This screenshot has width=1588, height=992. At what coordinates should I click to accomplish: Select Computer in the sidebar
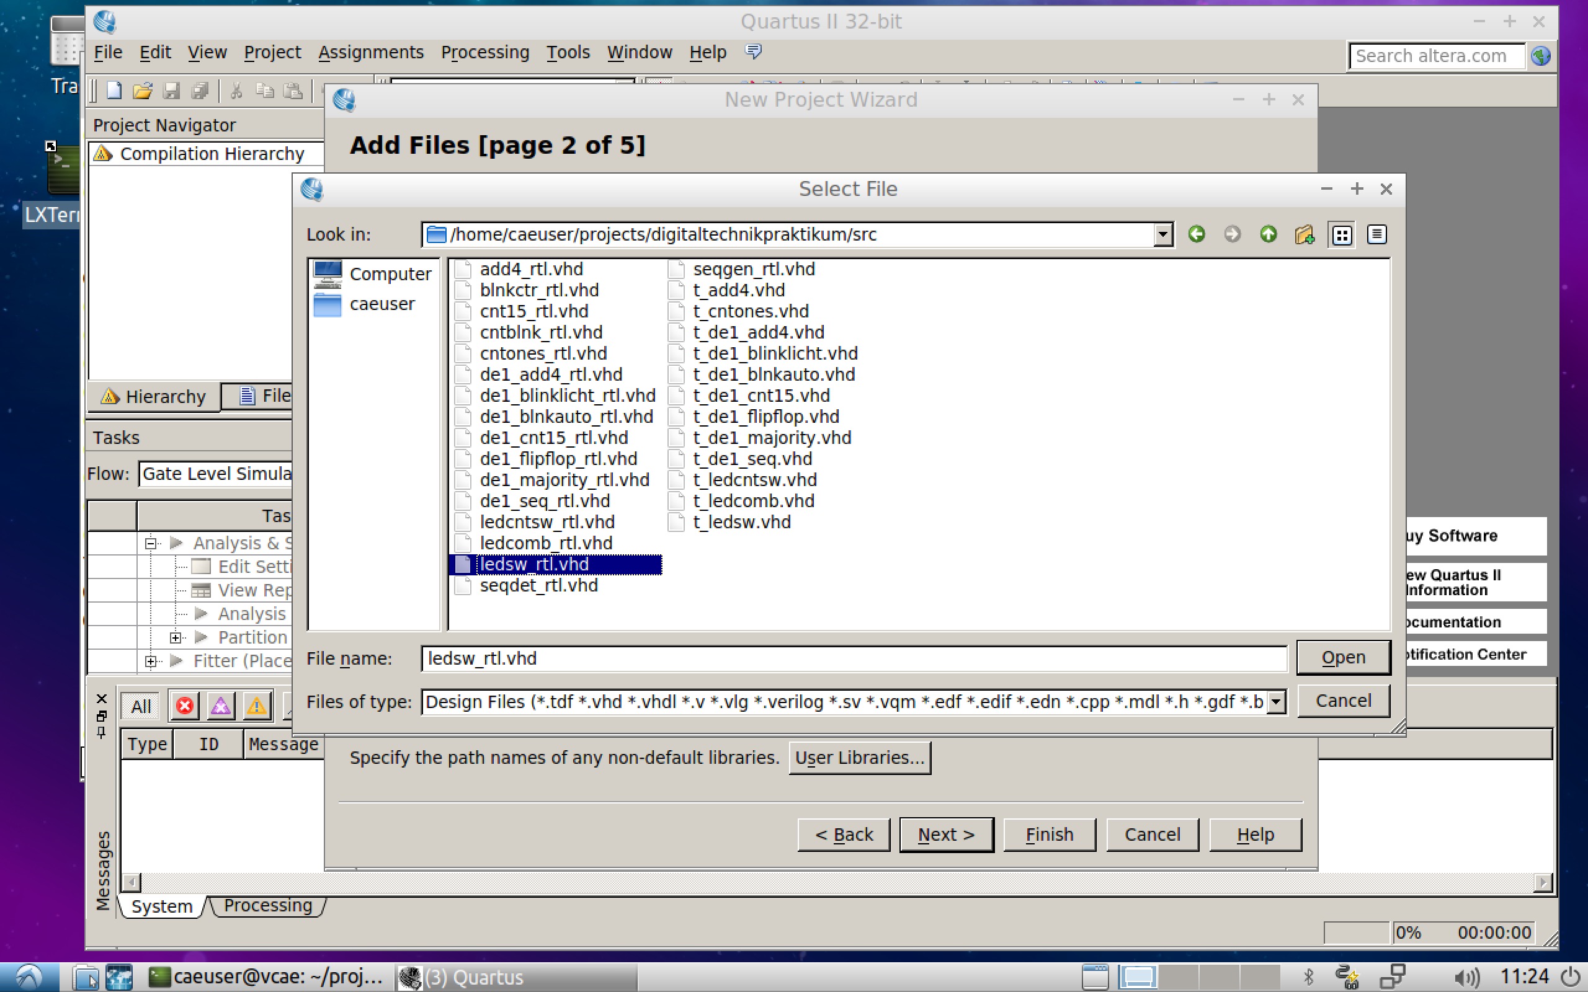[373, 274]
